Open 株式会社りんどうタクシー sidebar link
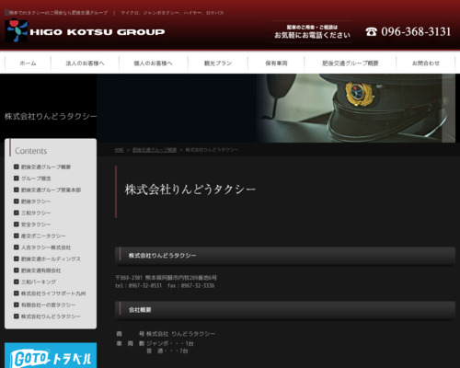This screenshot has width=460, height=368. click(x=51, y=316)
